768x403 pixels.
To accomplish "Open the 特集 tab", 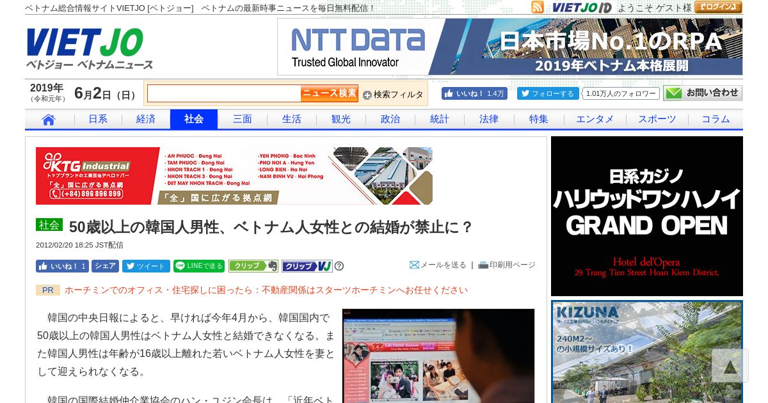I will click(539, 120).
